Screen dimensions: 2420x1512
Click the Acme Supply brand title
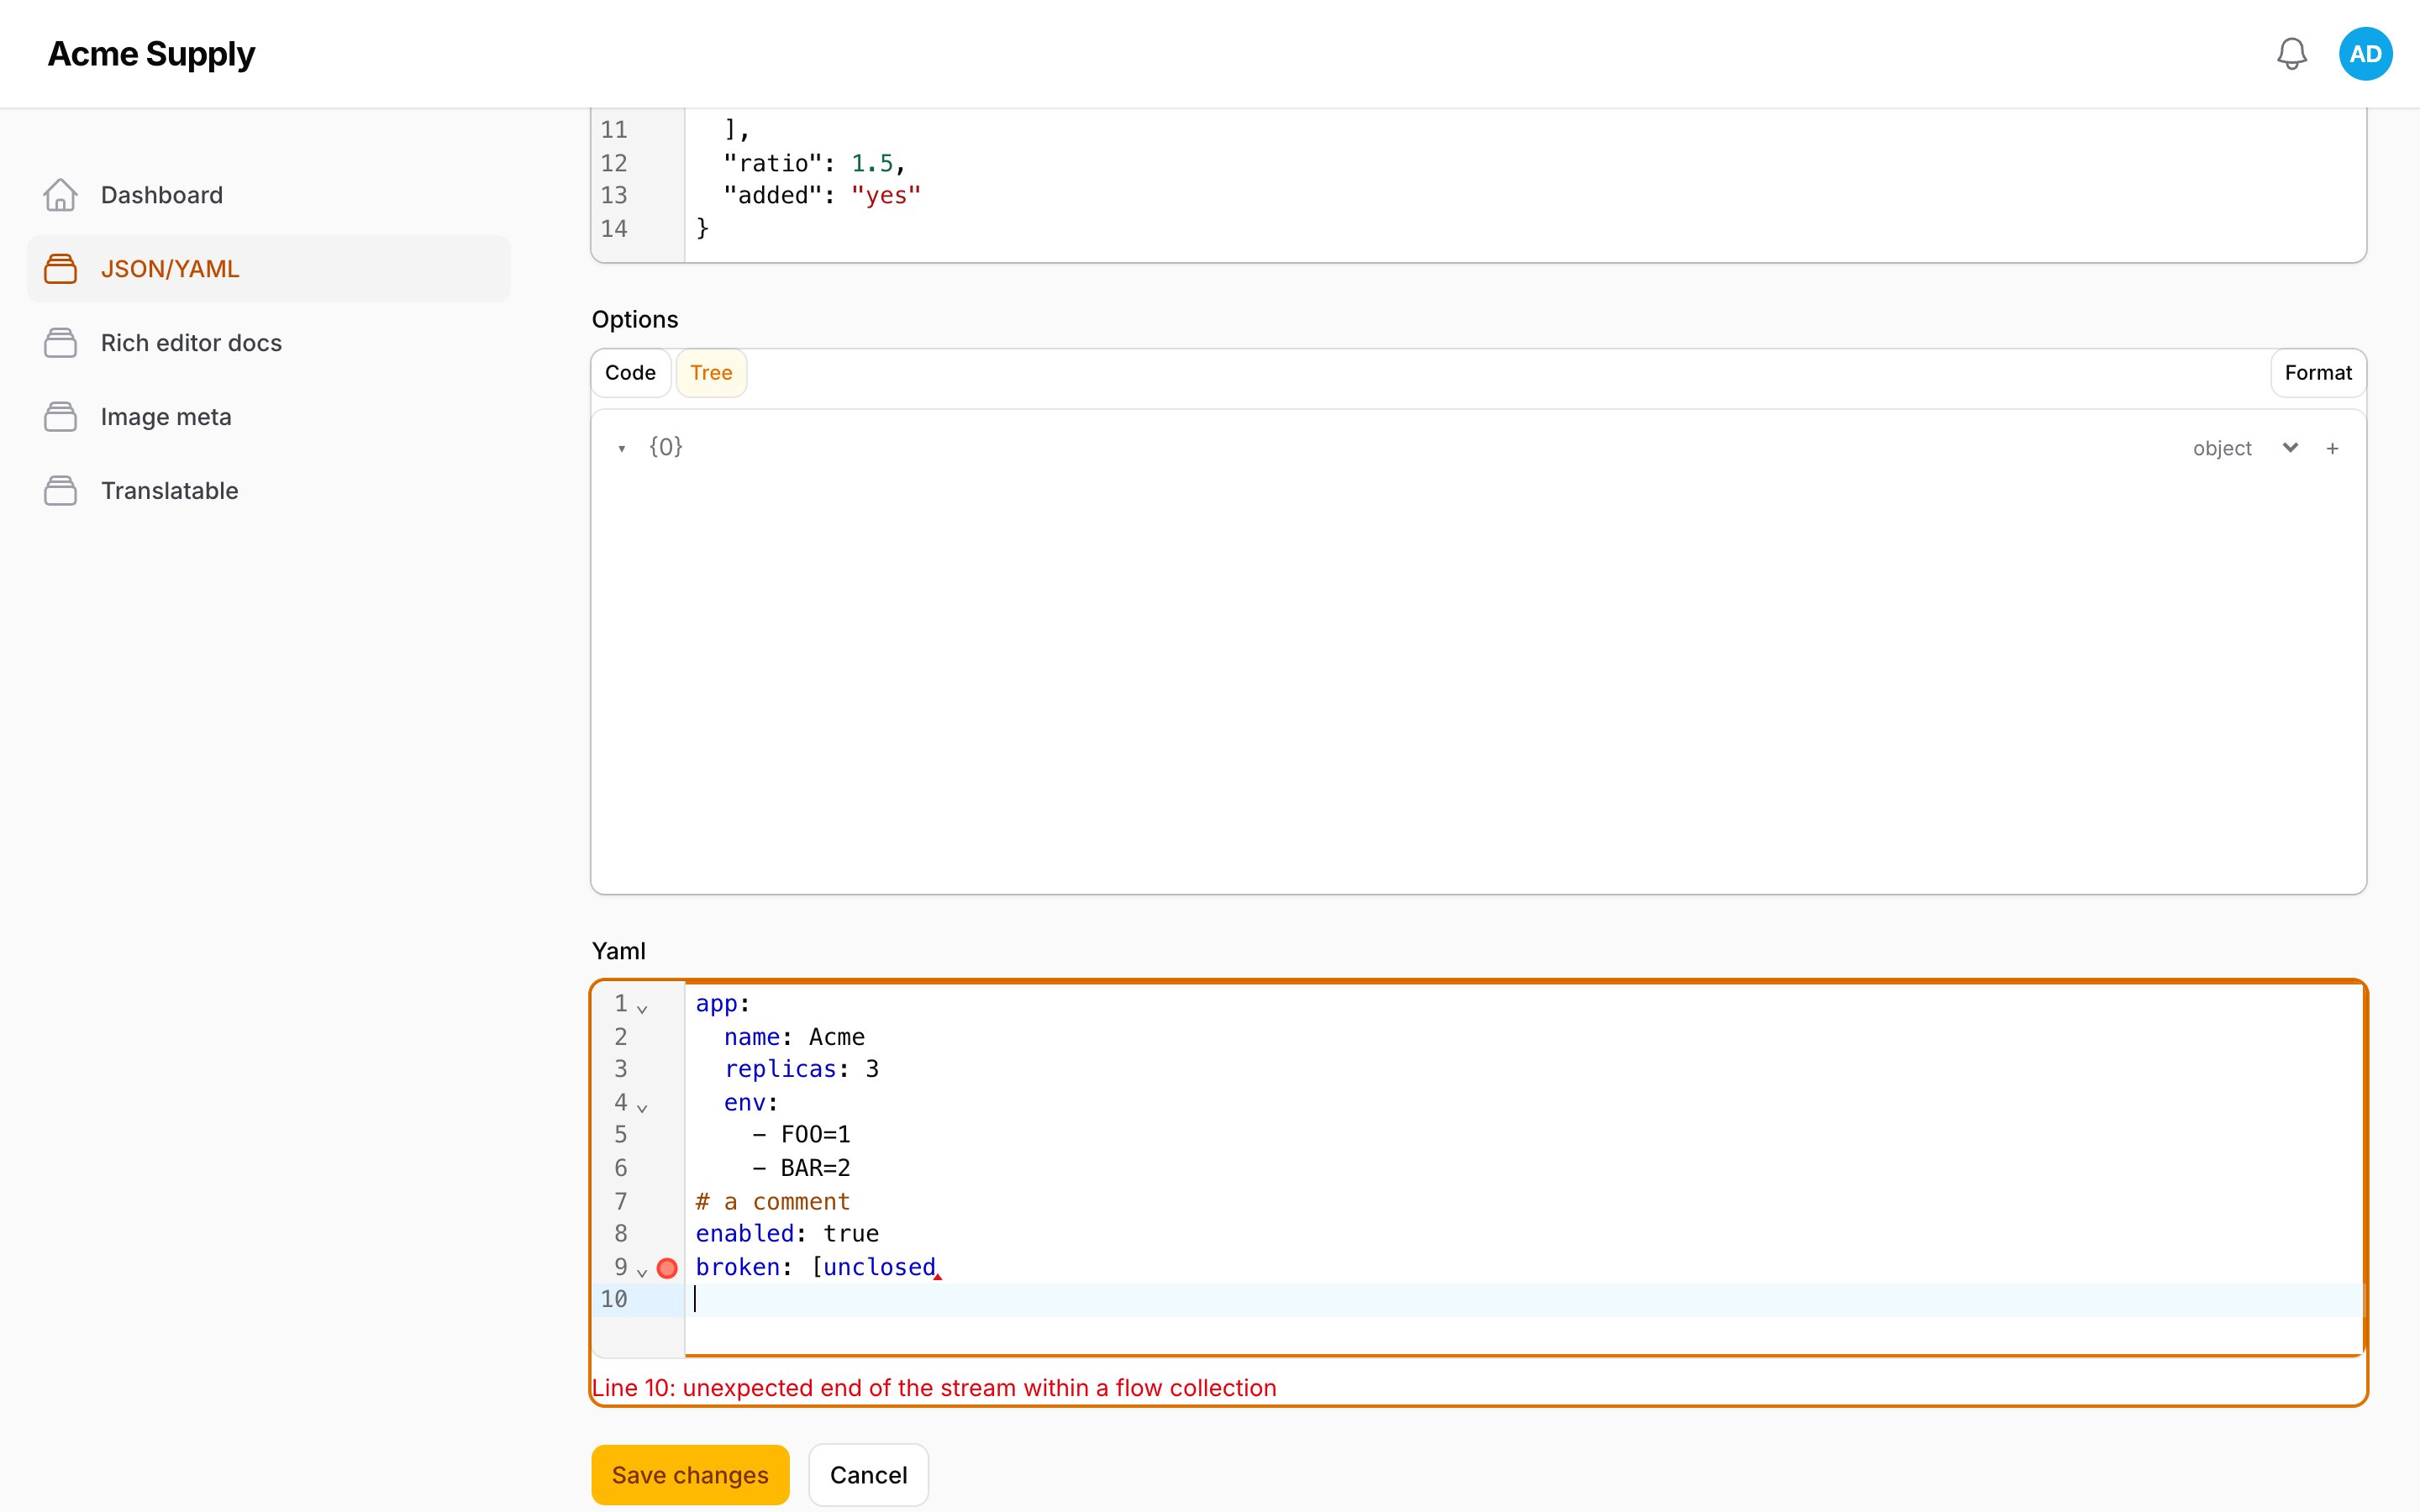click(x=151, y=54)
